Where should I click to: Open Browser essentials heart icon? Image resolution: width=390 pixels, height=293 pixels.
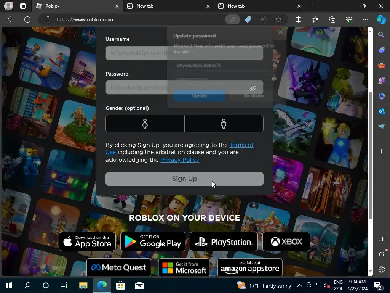tap(349, 19)
